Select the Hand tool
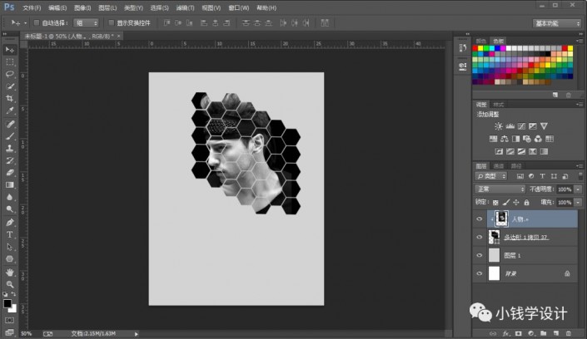Viewport: 587px width, 339px height. pos(10,272)
